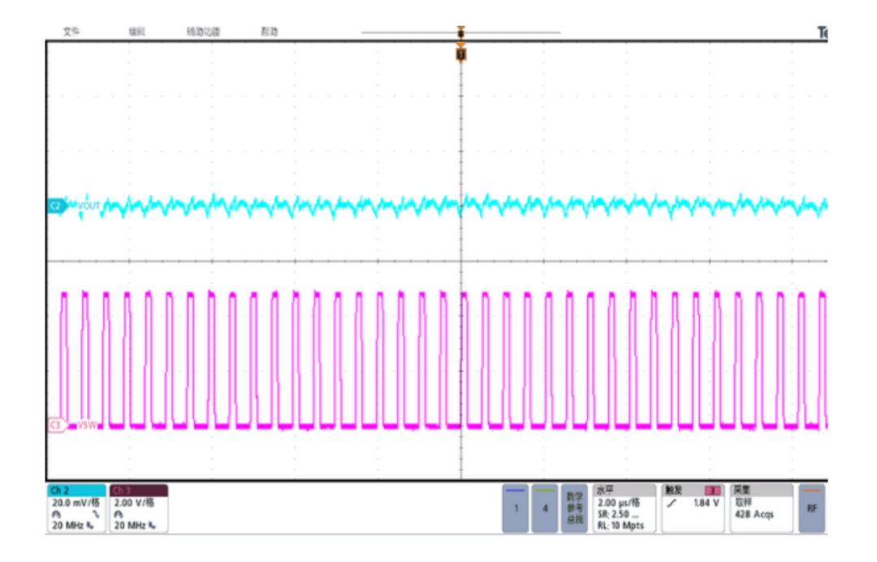Toggle channel 4 display on

pyautogui.click(x=543, y=508)
